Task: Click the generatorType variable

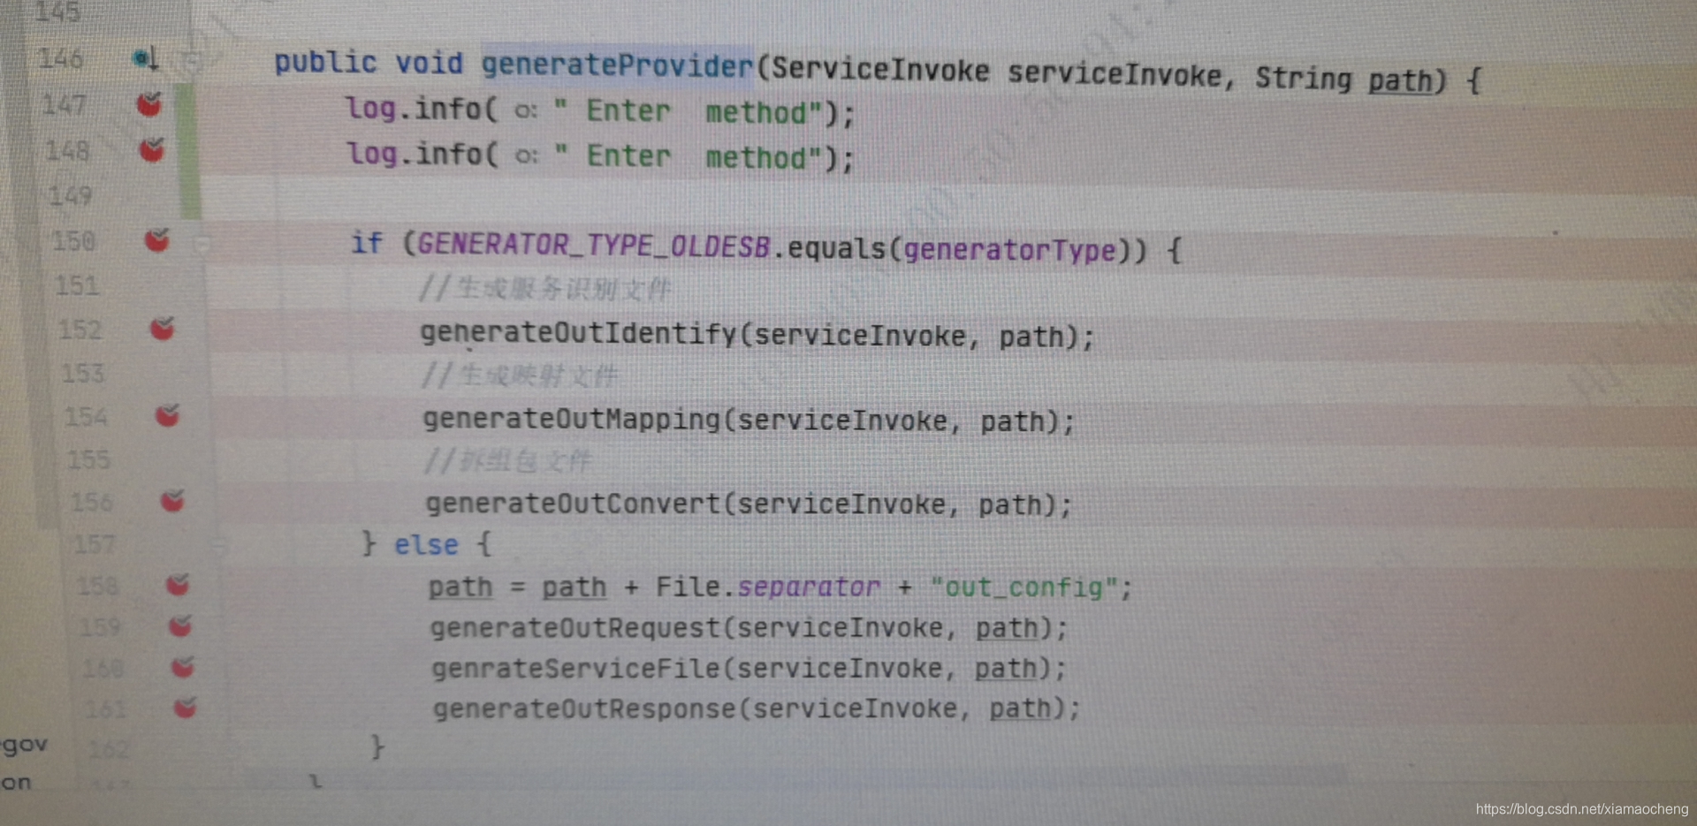Action: point(1008,250)
